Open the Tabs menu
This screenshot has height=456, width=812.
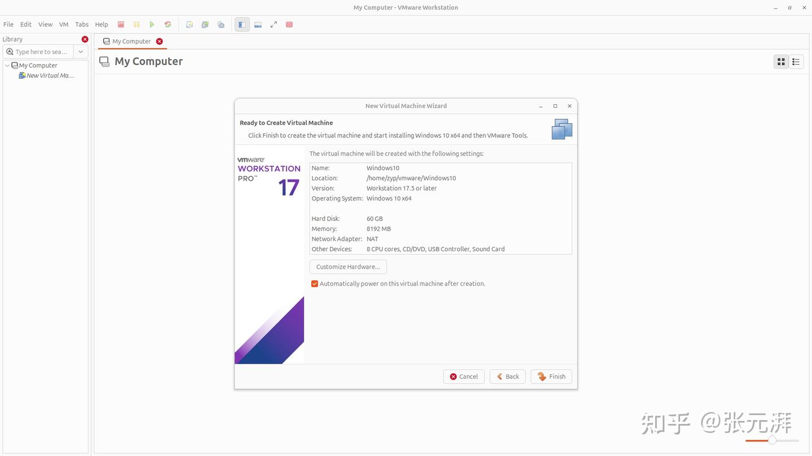[x=82, y=25]
